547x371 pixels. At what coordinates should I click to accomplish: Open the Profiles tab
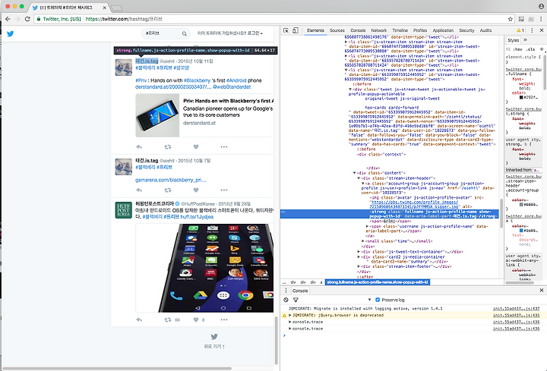coord(420,30)
